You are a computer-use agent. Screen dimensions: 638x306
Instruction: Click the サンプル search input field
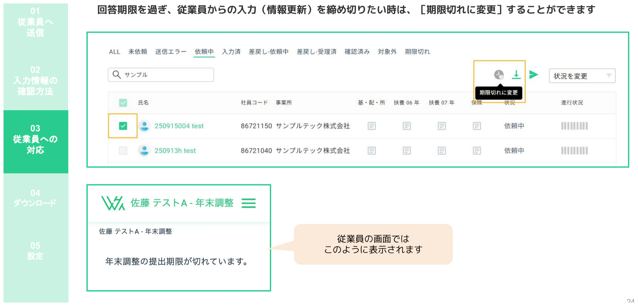click(x=161, y=75)
